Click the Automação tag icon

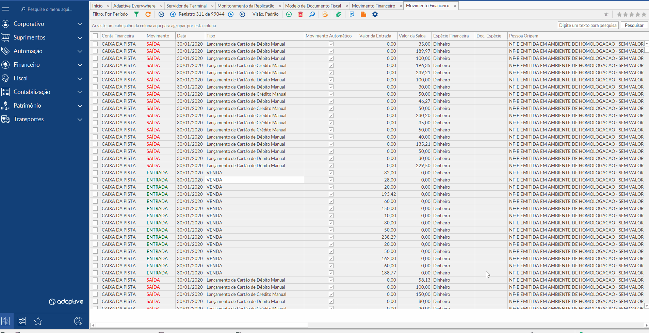5,51
